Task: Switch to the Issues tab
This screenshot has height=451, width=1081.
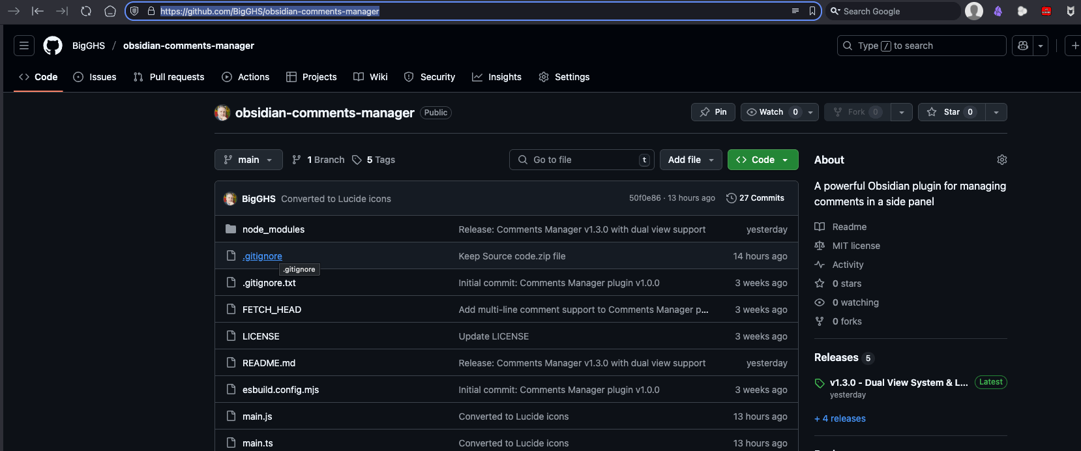Action: coord(95,77)
